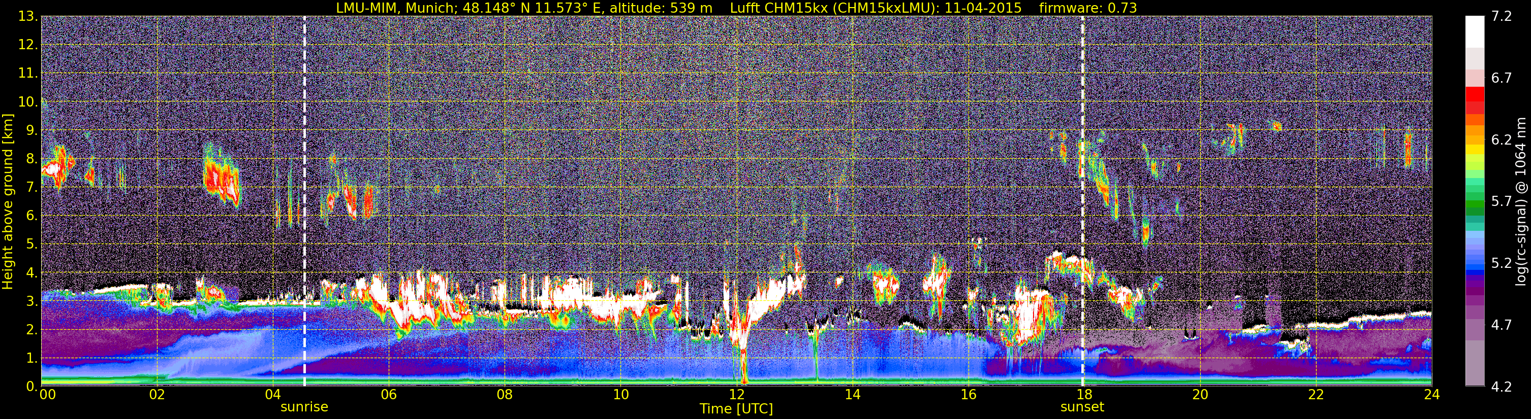1531x419 pixels.
Task: Click the Height above ground [km] axis title
Action: (8, 201)
